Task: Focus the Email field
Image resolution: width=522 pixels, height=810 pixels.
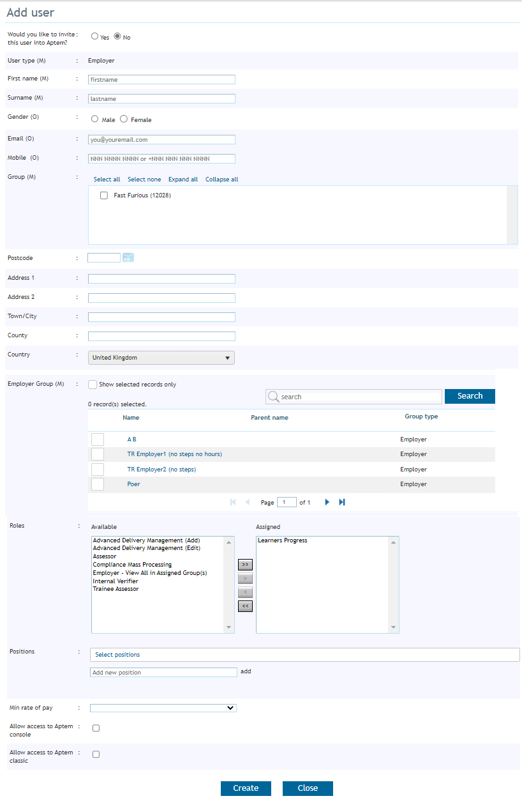Action: (161, 139)
